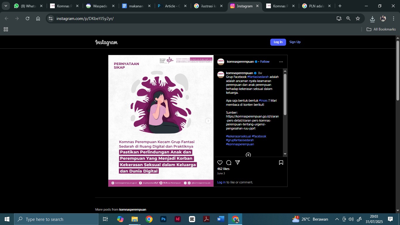Open the #grupfantasisedarah hashtag
Image resolution: width=400 pixels, height=225 pixels.
pyautogui.click(x=240, y=140)
